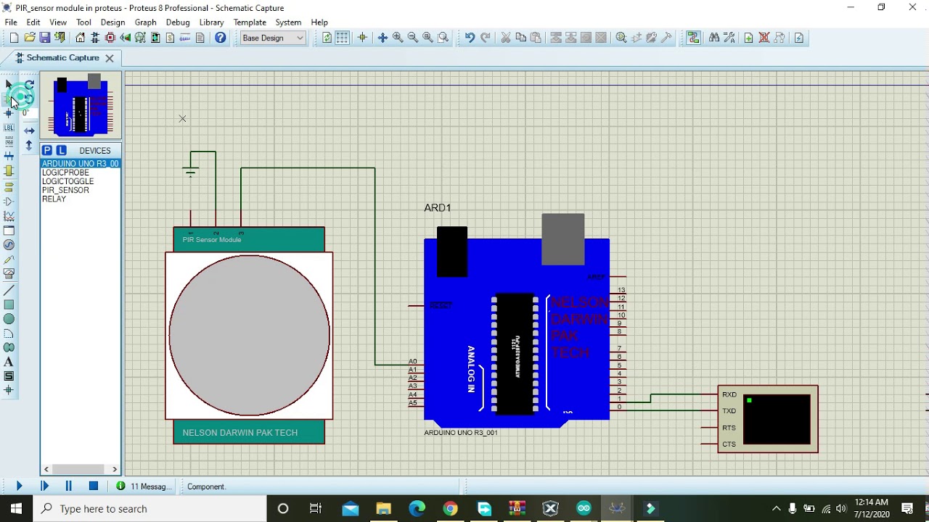Click the Zoom In magnifier icon
Image resolution: width=929 pixels, height=522 pixels.
[398, 38]
